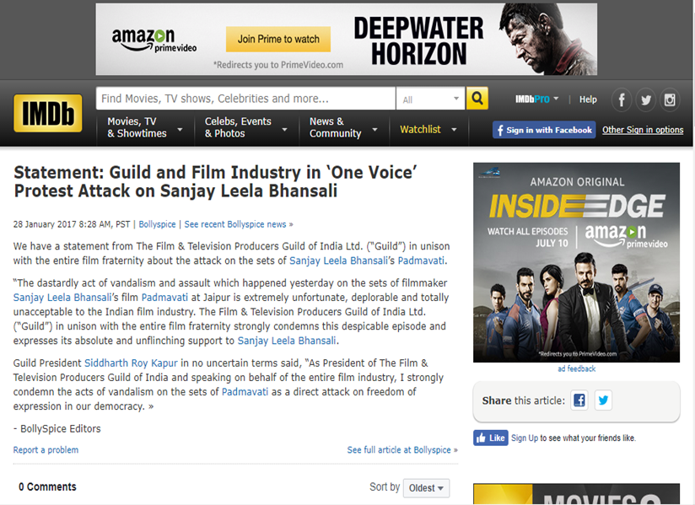Click the article date 28 January 2017
This screenshot has width=695, height=505.
45,224
